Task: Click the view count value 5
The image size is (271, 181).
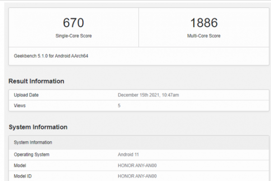Action: (119, 105)
